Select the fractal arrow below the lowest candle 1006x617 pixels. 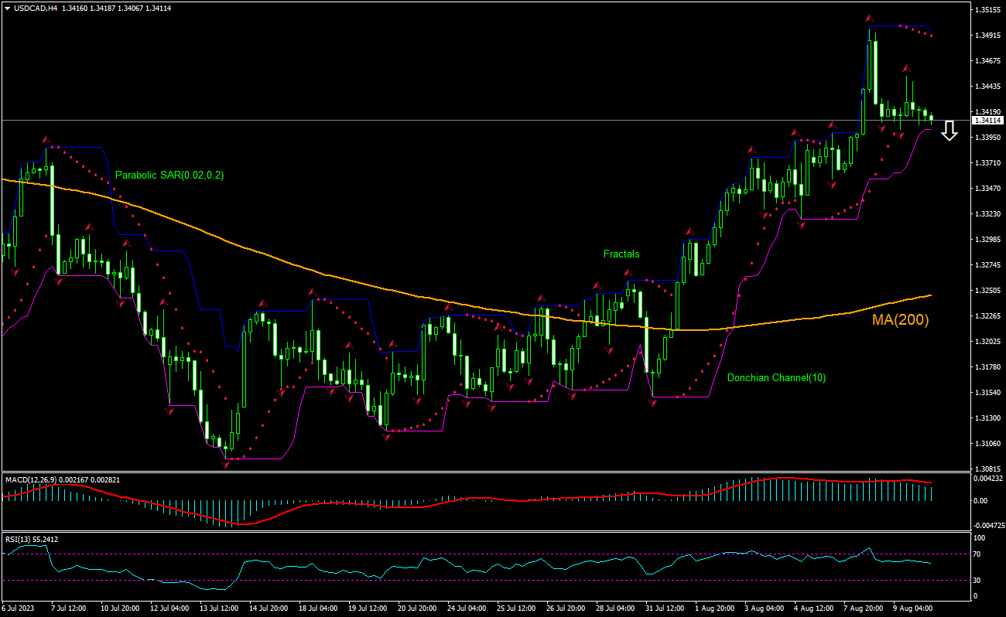tap(226, 465)
